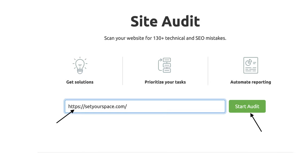Click the pie chart inside report icon

coord(249,62)
